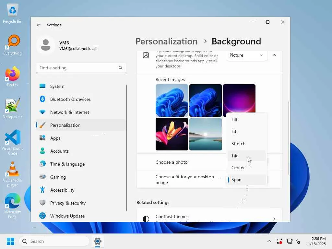Screen dimensions: 332x249
Task: Click the Windows Update sync icon
Action: [42, 216]
